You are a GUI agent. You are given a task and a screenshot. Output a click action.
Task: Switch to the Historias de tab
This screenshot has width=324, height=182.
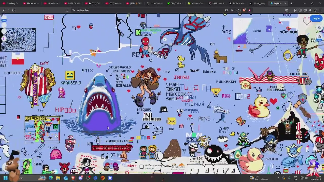[52, 3]
